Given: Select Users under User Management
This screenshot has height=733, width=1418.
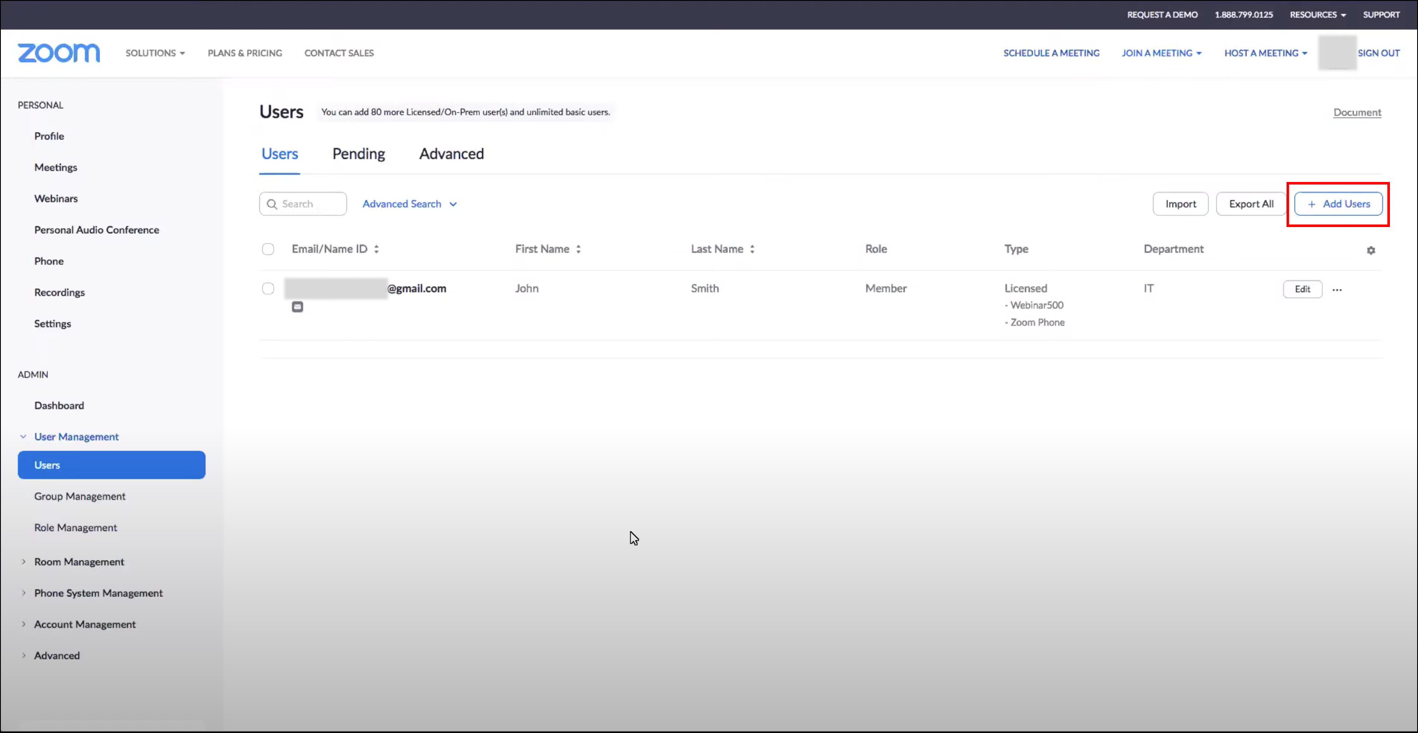Looking at the screenshot, I should pos(111,465).
